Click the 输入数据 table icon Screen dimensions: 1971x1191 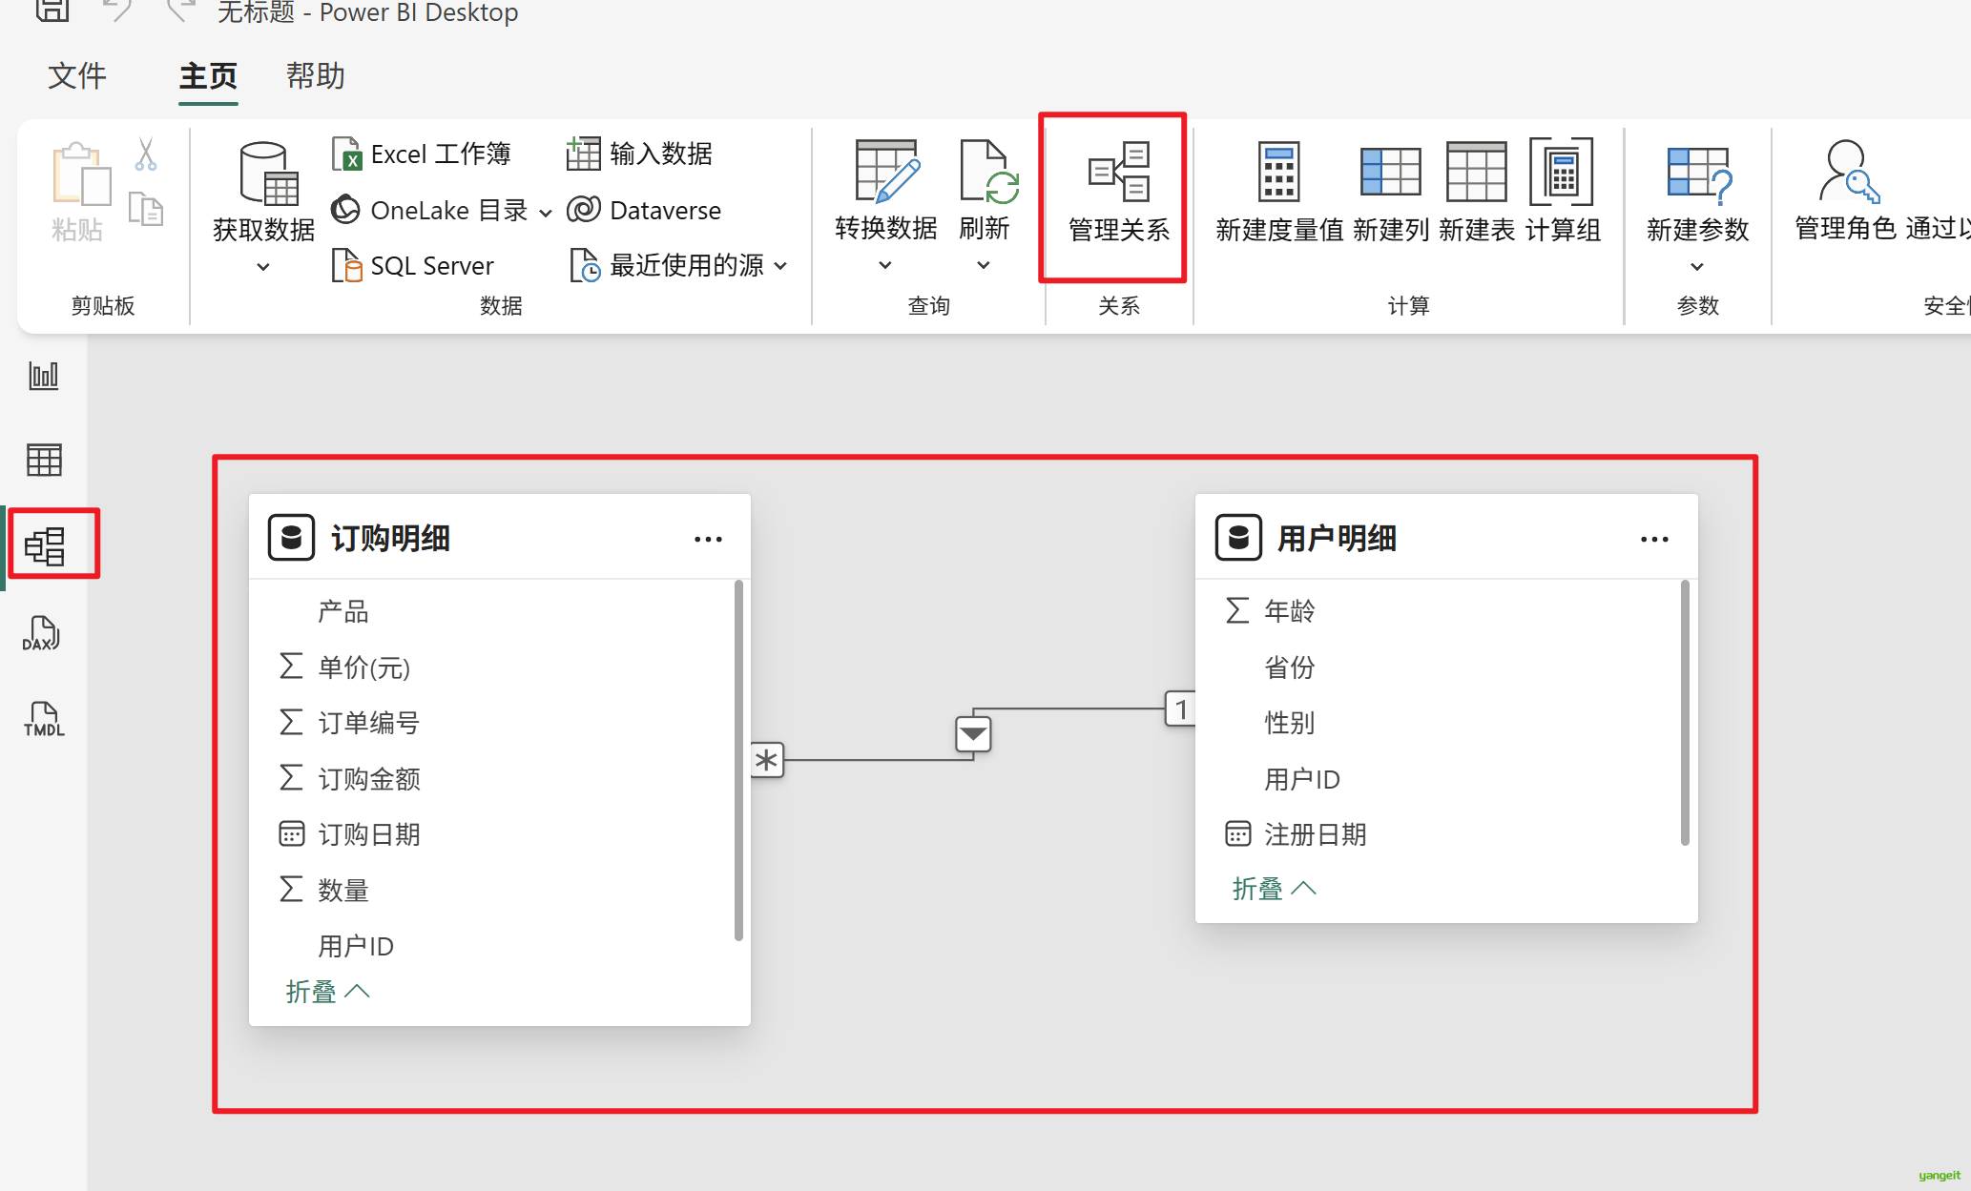coord(583,154)
